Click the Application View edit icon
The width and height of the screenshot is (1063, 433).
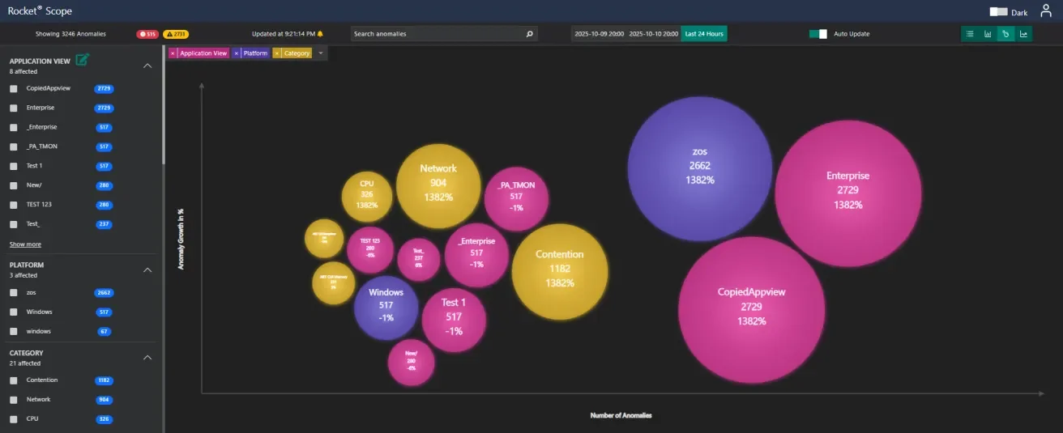point(81,60)
